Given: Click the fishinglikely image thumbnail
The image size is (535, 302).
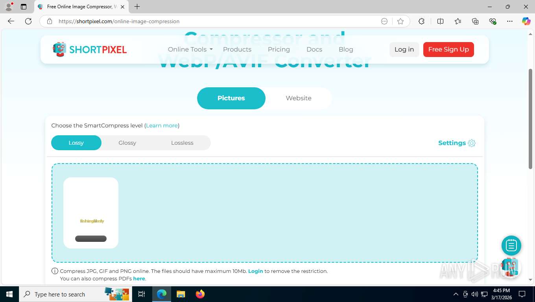Looking at the screenshot, I should [91, 213].
